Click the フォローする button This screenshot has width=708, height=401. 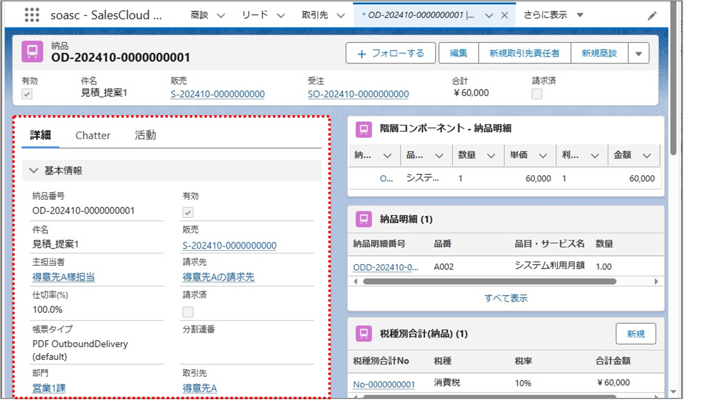pos(391,53)
